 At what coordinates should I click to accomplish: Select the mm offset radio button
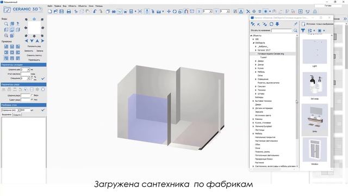tap(32, 79)
